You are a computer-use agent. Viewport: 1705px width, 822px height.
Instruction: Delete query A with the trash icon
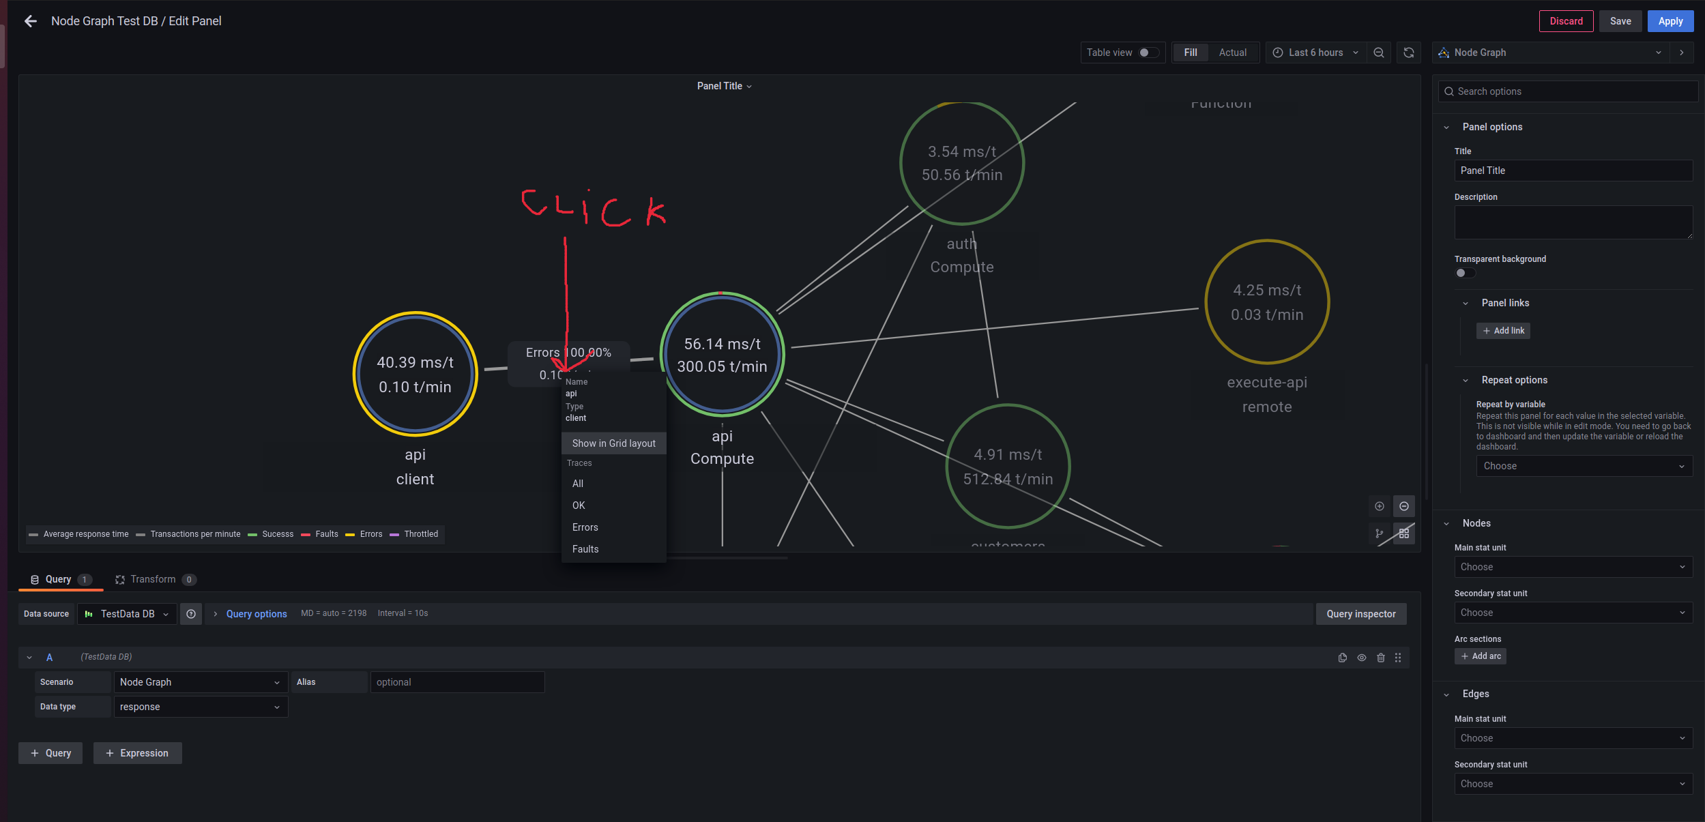(x=1380, y=658)
